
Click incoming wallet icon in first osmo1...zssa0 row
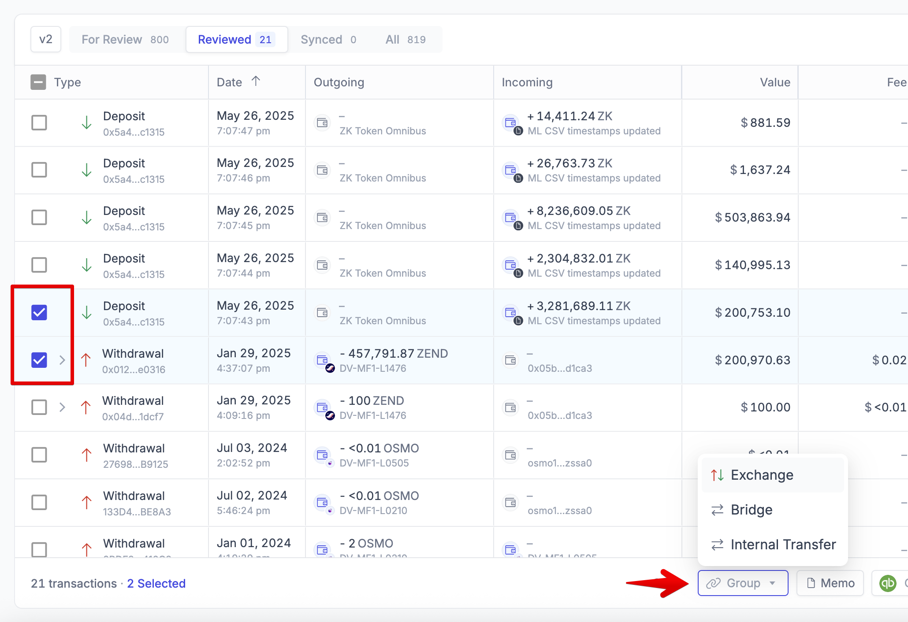(x=510, y=455)
